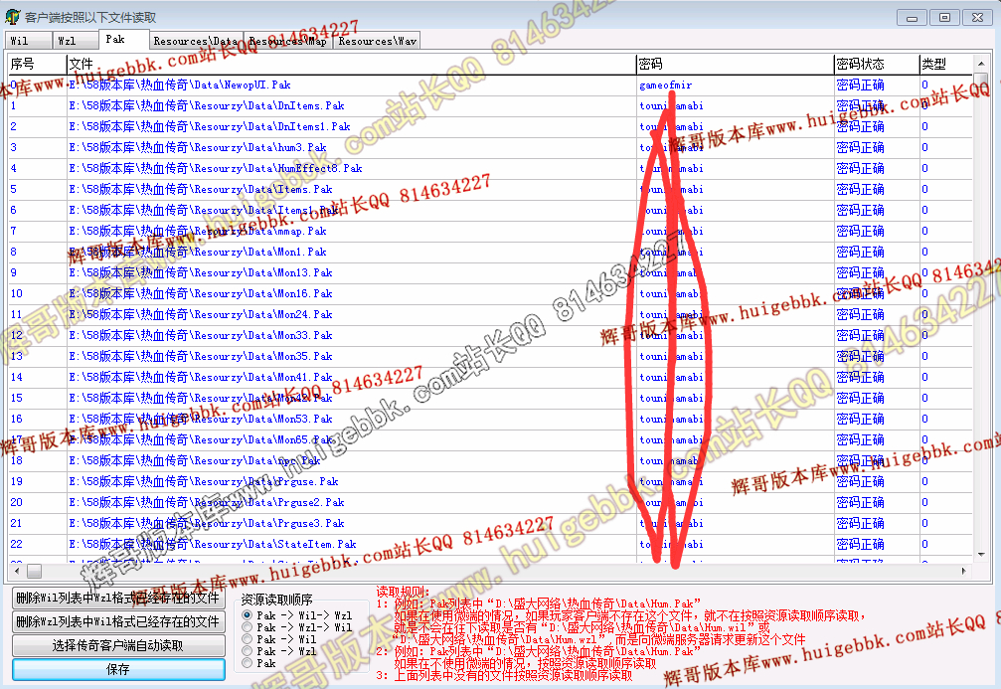Viewport: 1001px width, 689px height.
Task: Click the application icon in title bar
Action: [x=12, y=17]
